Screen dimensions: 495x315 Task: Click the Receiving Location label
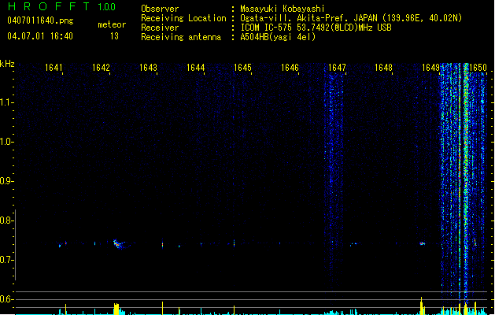183,18
